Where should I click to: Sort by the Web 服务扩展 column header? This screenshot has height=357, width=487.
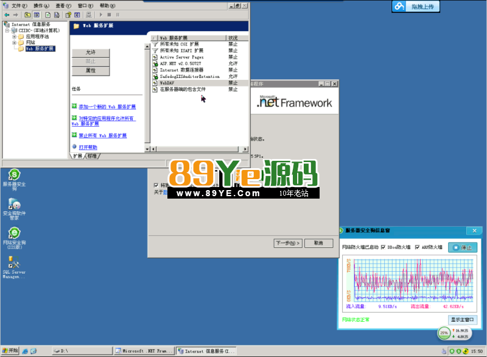192,38
